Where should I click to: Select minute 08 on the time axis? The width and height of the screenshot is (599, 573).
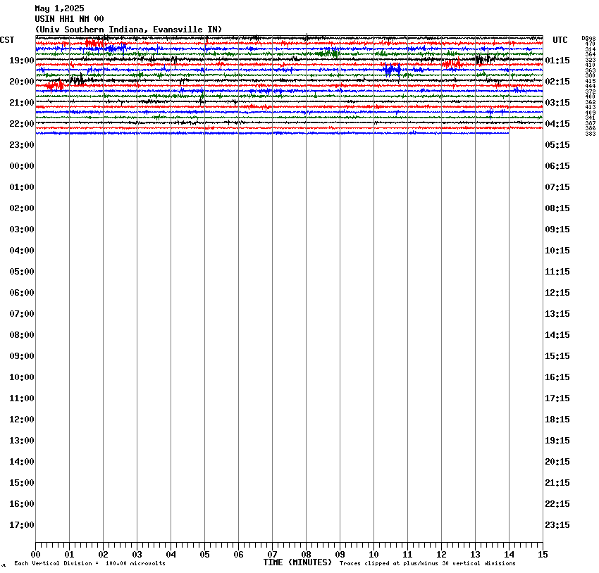pos(306,555)
